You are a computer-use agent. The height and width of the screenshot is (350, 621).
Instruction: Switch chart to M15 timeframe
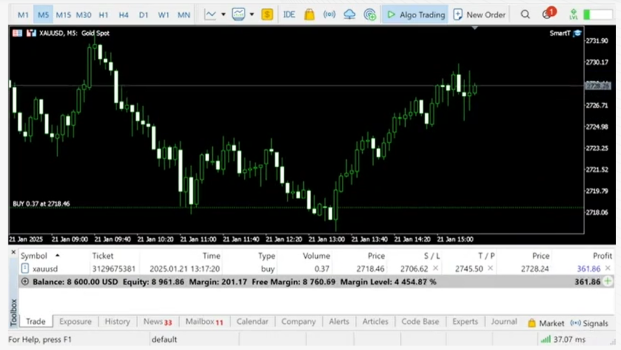(x=63, y=15)
